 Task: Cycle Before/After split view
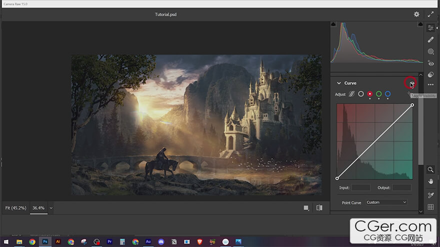click(x=319, y=208)
